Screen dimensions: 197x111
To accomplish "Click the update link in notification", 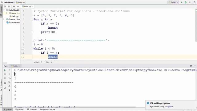I will pos(170,106).
